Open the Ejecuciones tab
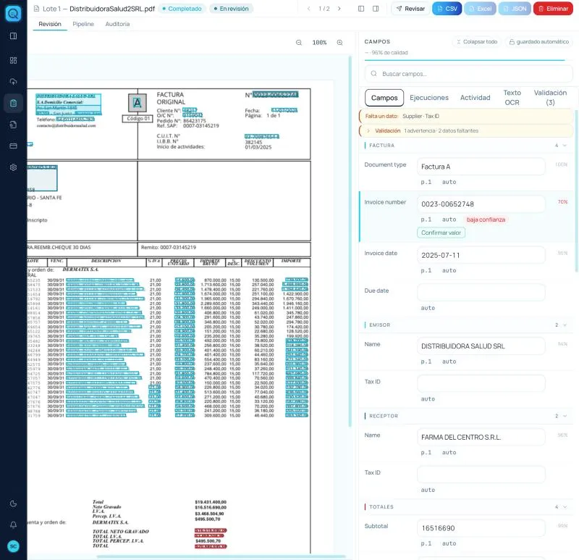 [x=429, y=98]
